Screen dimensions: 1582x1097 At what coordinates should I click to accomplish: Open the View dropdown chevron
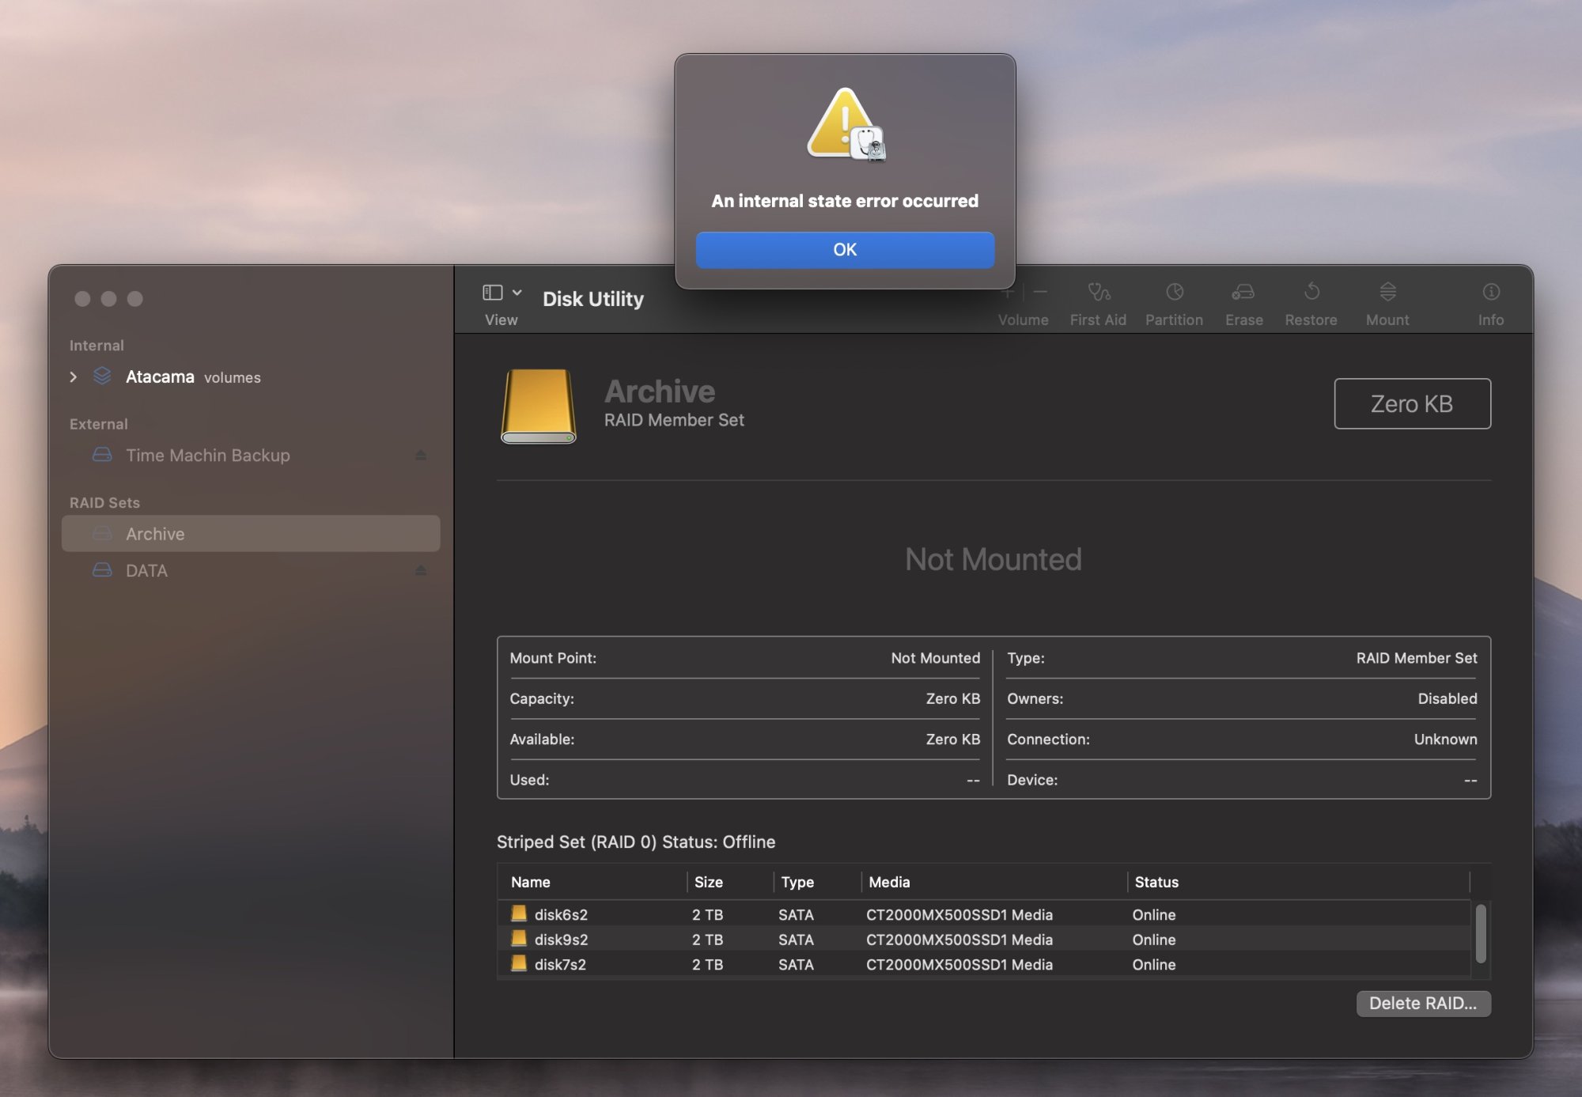517,293
